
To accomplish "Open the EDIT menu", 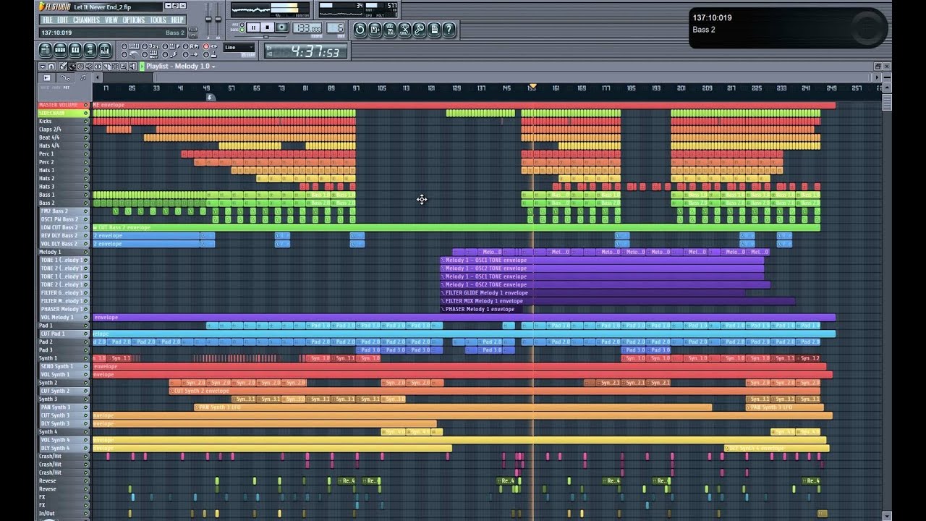I will click(63, 20).
